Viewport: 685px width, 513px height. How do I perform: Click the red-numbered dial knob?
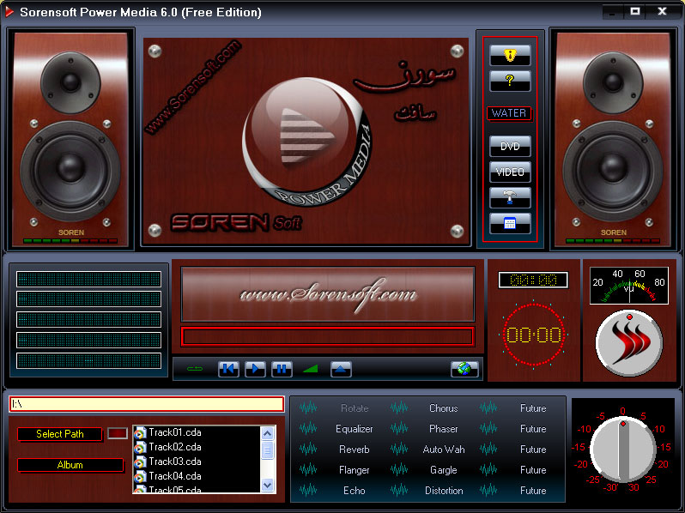coord(622,450)
